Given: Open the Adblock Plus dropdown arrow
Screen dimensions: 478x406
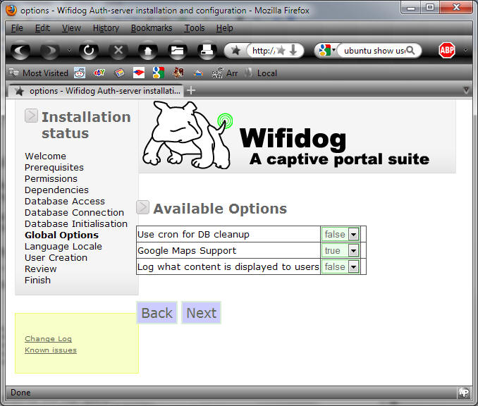Looking at the screenshot, I should [465, 50].
